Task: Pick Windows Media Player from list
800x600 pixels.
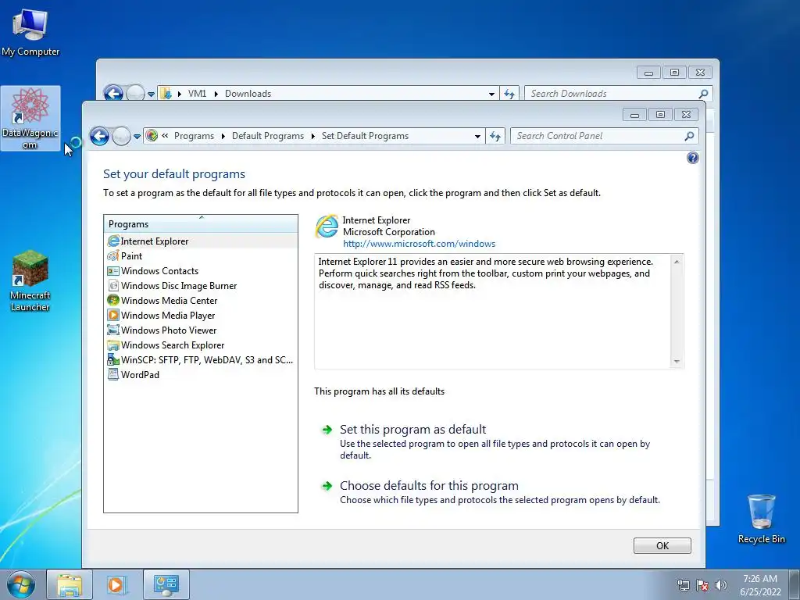Action: point(201,315)
